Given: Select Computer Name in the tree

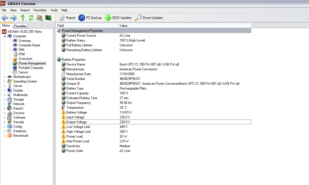Looking at the screenshot, I should coord(29,45).
